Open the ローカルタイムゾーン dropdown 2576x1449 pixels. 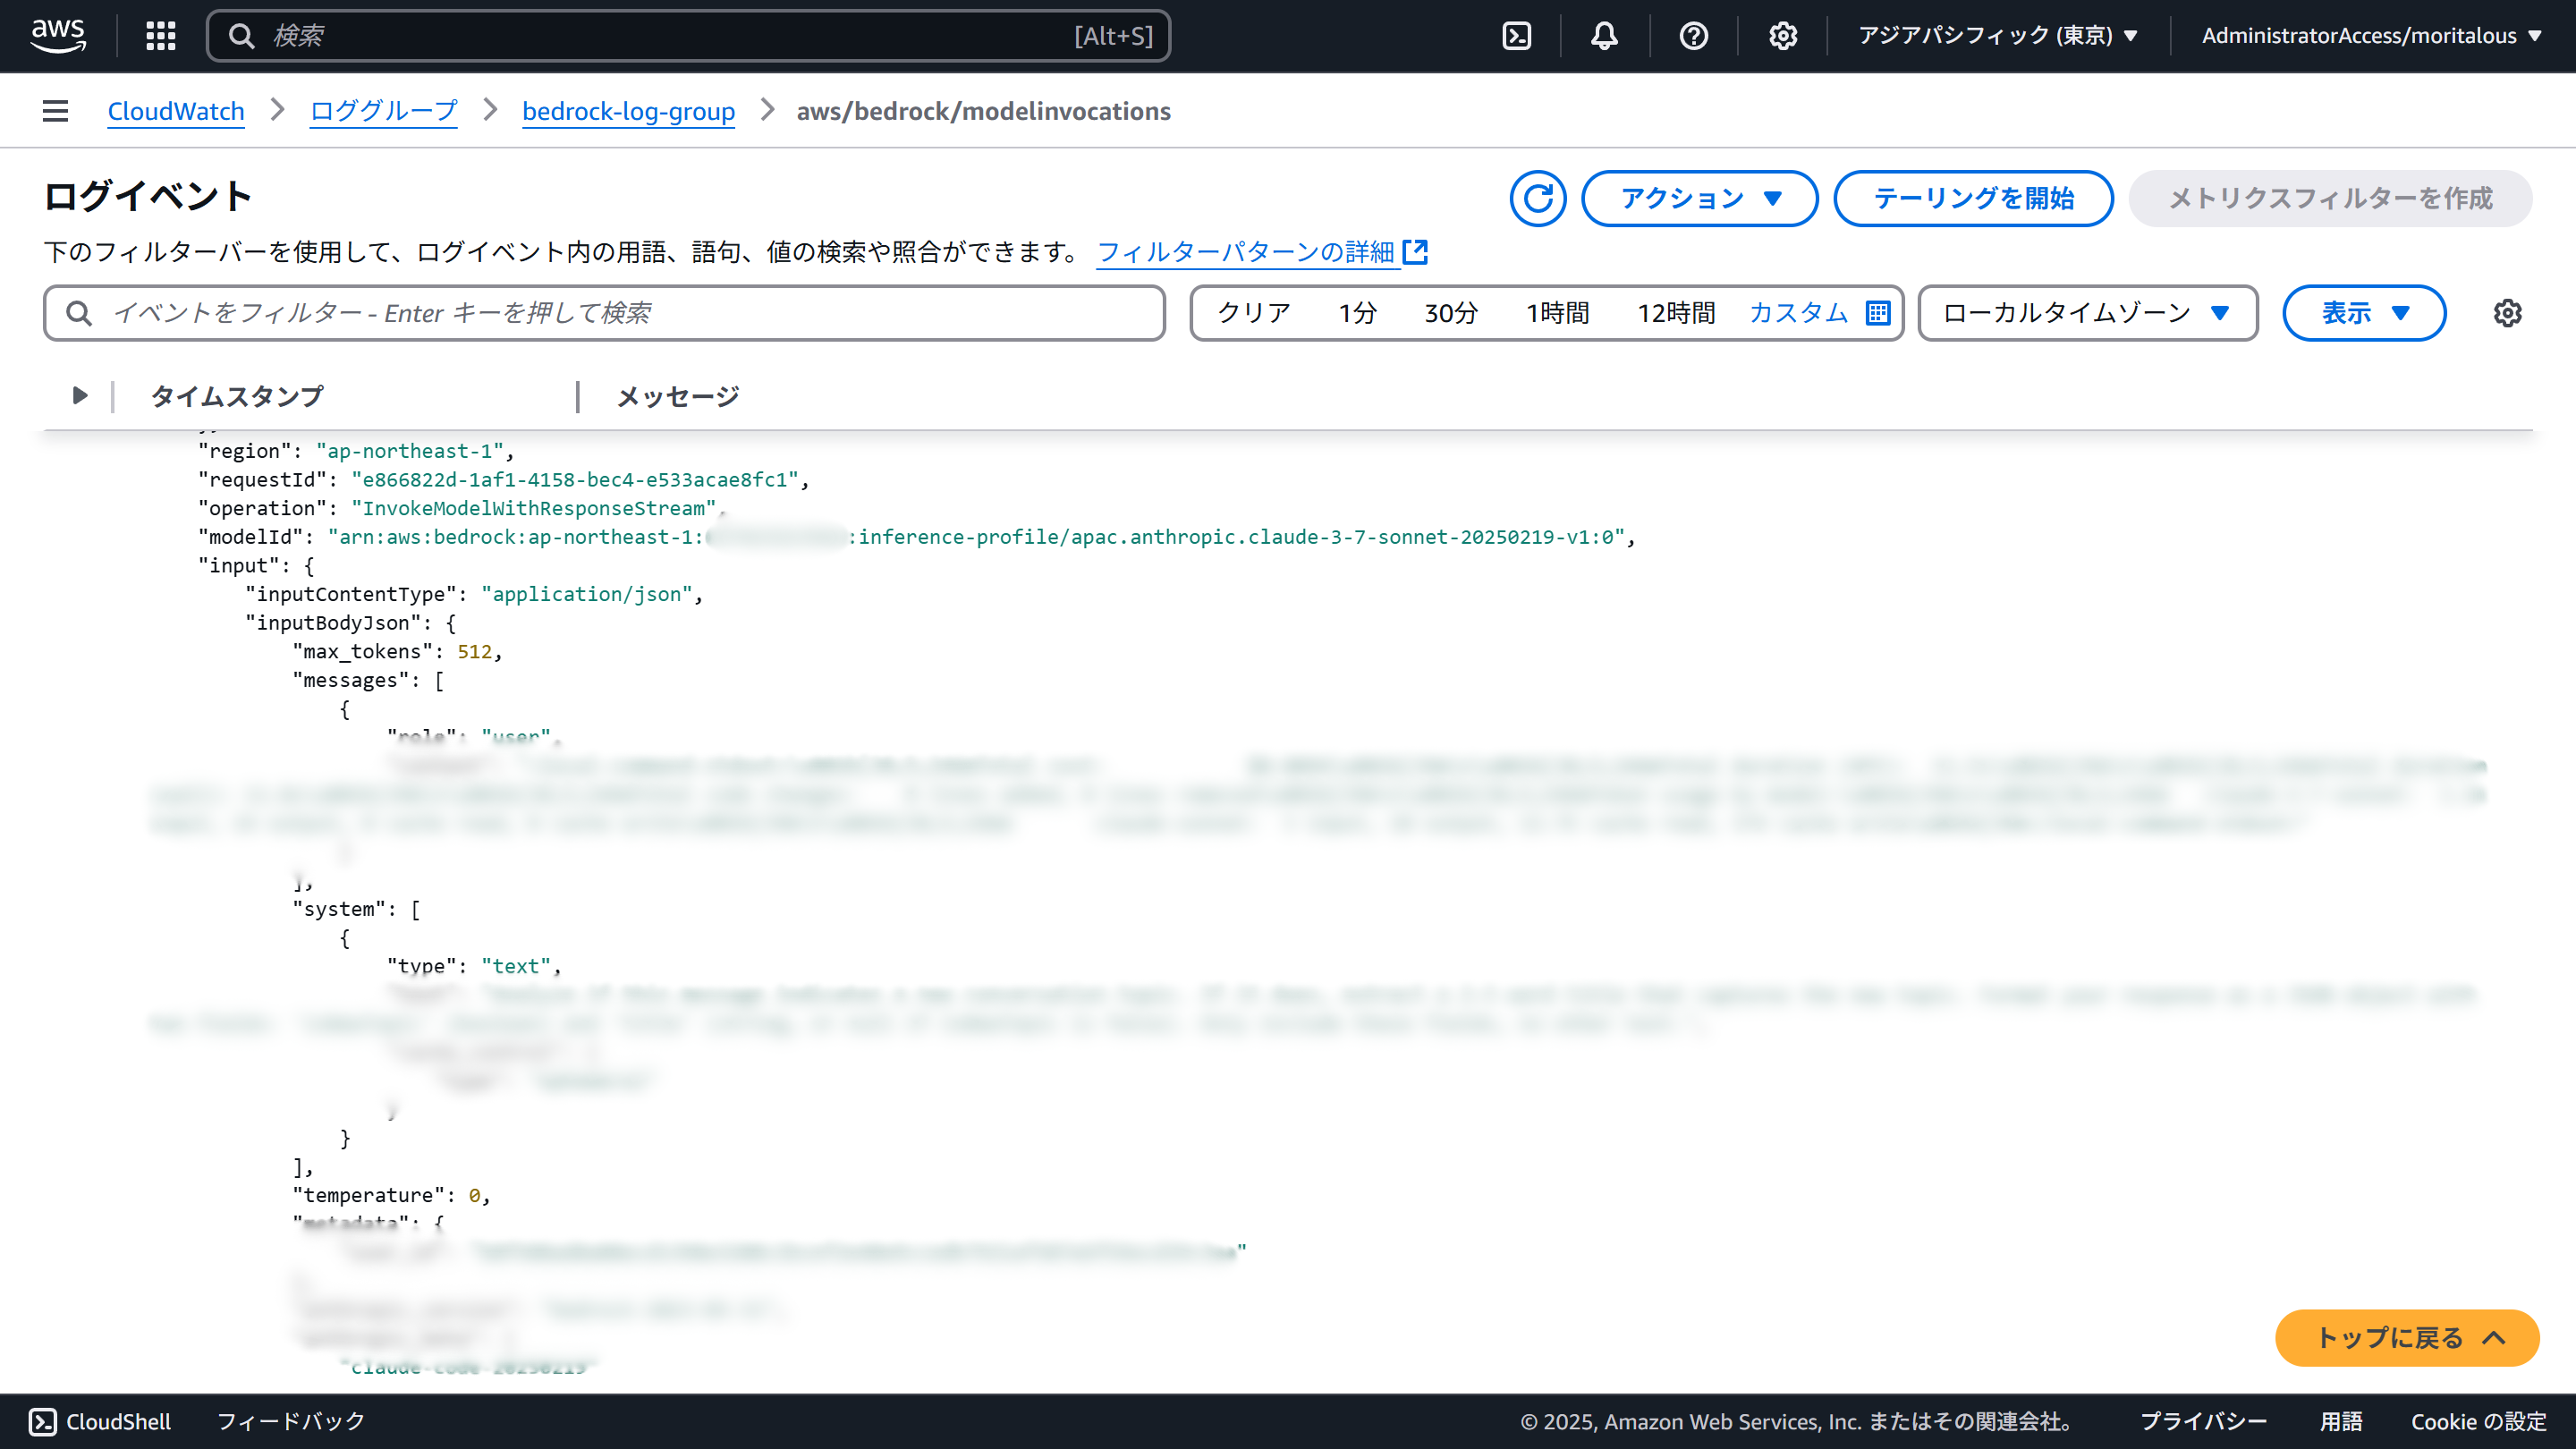click(2088, 313)
